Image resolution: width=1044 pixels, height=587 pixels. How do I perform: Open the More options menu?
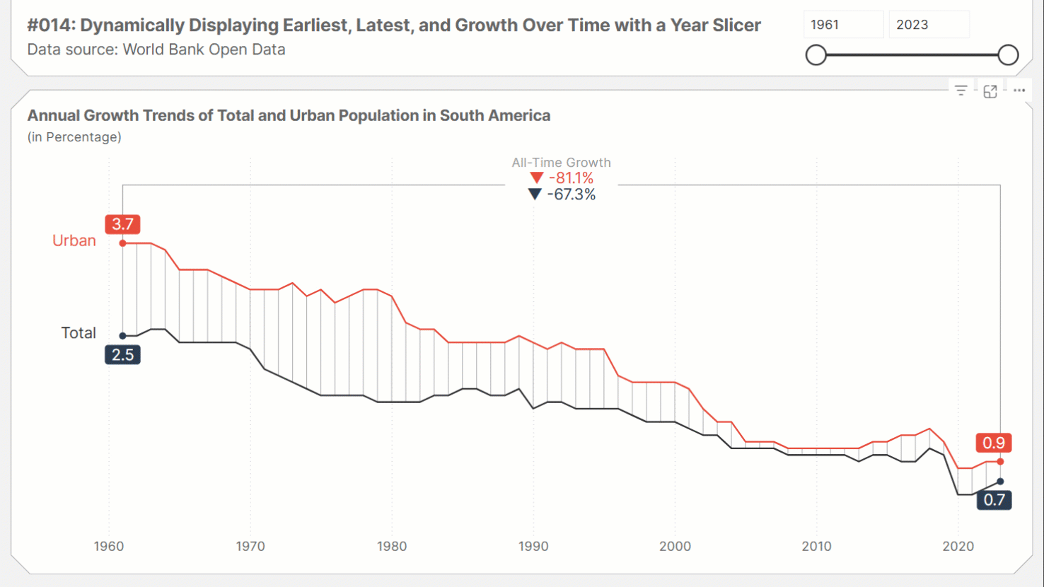1019,91
